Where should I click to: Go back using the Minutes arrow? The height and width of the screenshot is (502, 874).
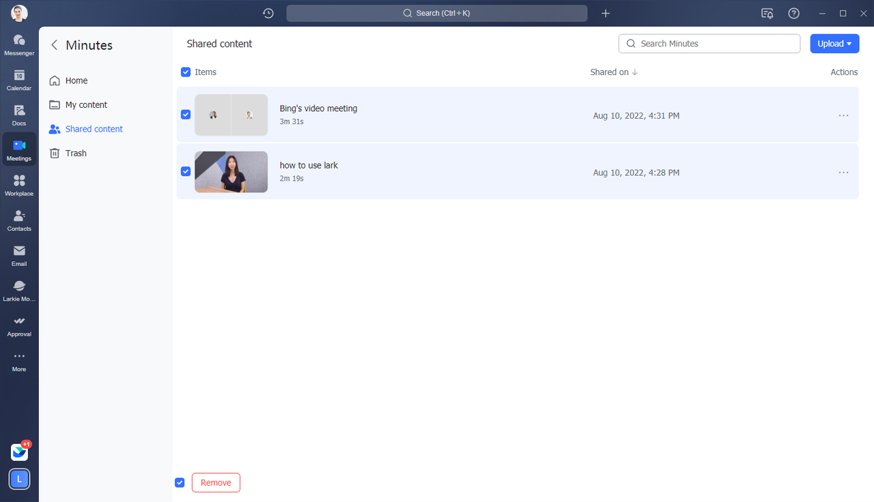point(55,45)
